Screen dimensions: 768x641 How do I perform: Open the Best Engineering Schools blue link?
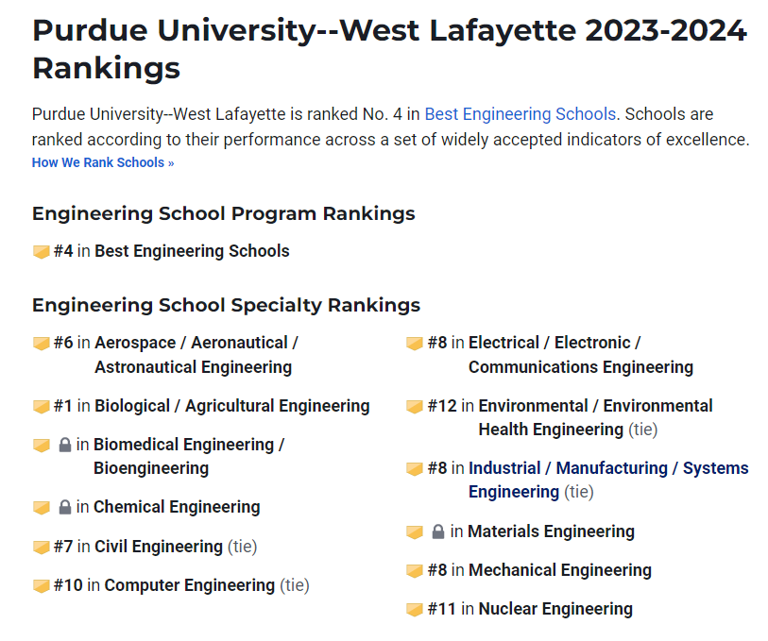pos(521,114)
